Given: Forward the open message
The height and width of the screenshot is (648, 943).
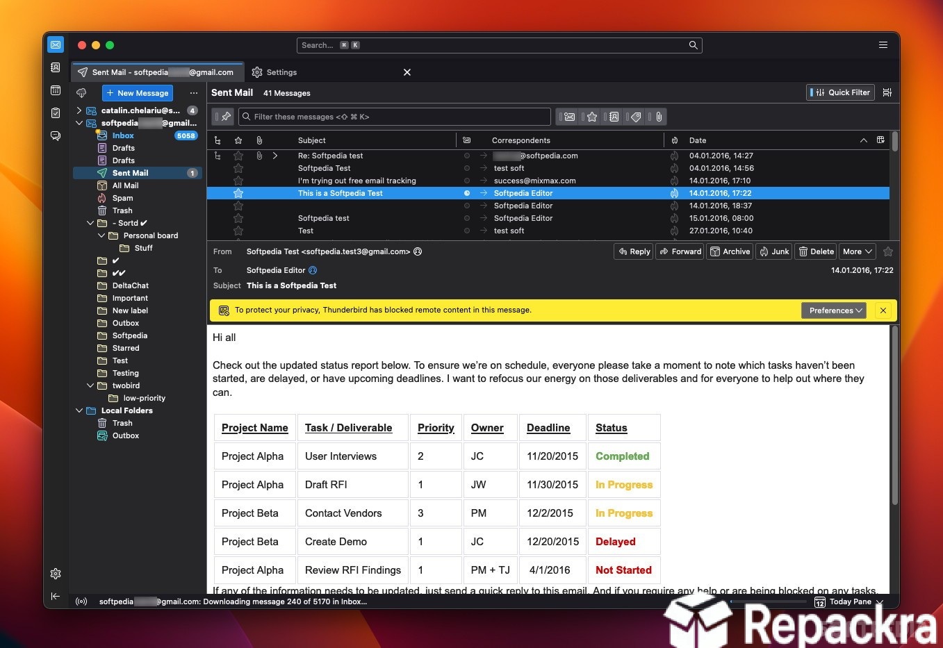Looking at the screenshot, I should coord(680,251).
